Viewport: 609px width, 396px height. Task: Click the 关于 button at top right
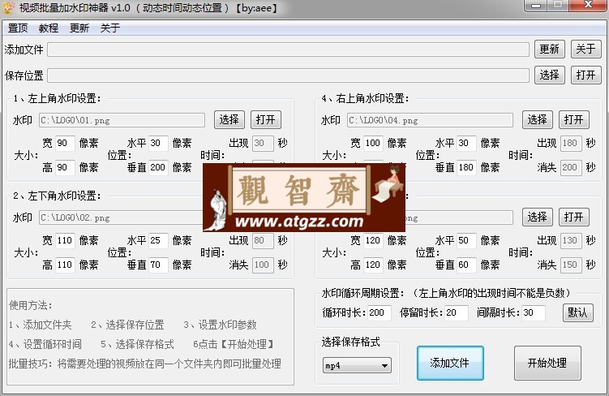tap(585, 49)
